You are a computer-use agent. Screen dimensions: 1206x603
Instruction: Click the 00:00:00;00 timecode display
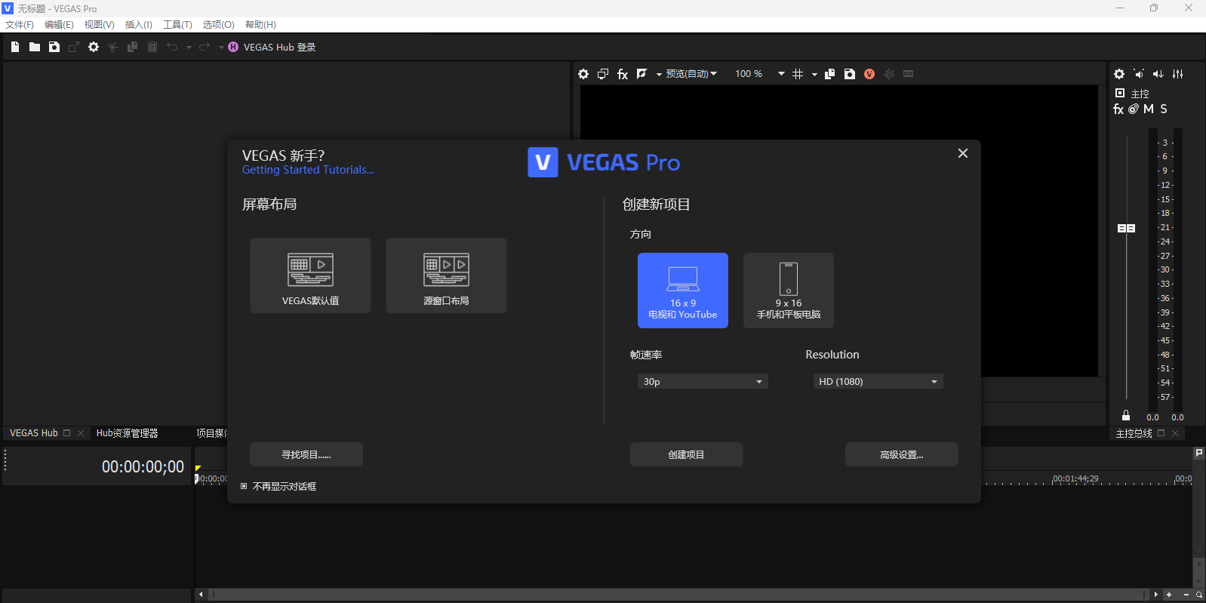point(143,467)
